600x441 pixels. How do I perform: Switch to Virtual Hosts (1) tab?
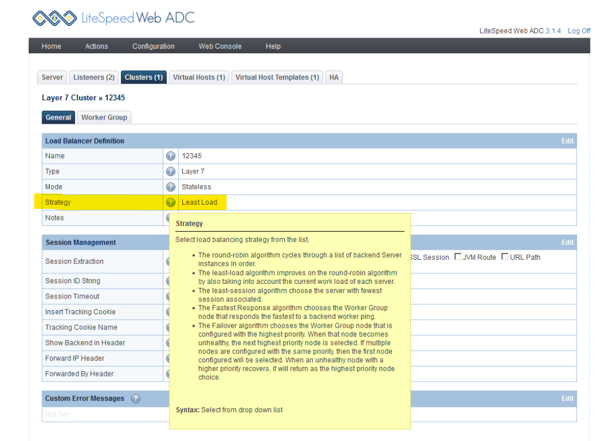click(199, 77)
